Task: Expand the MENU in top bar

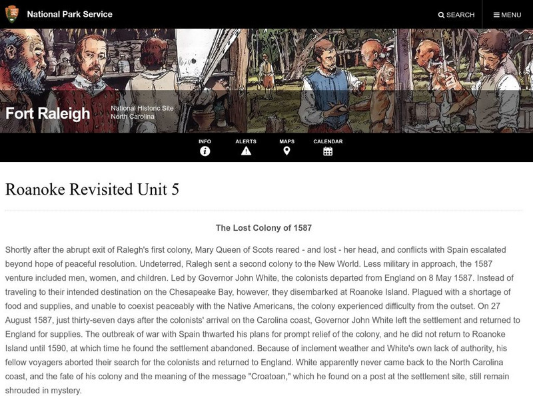Action: tap(508, 15)
